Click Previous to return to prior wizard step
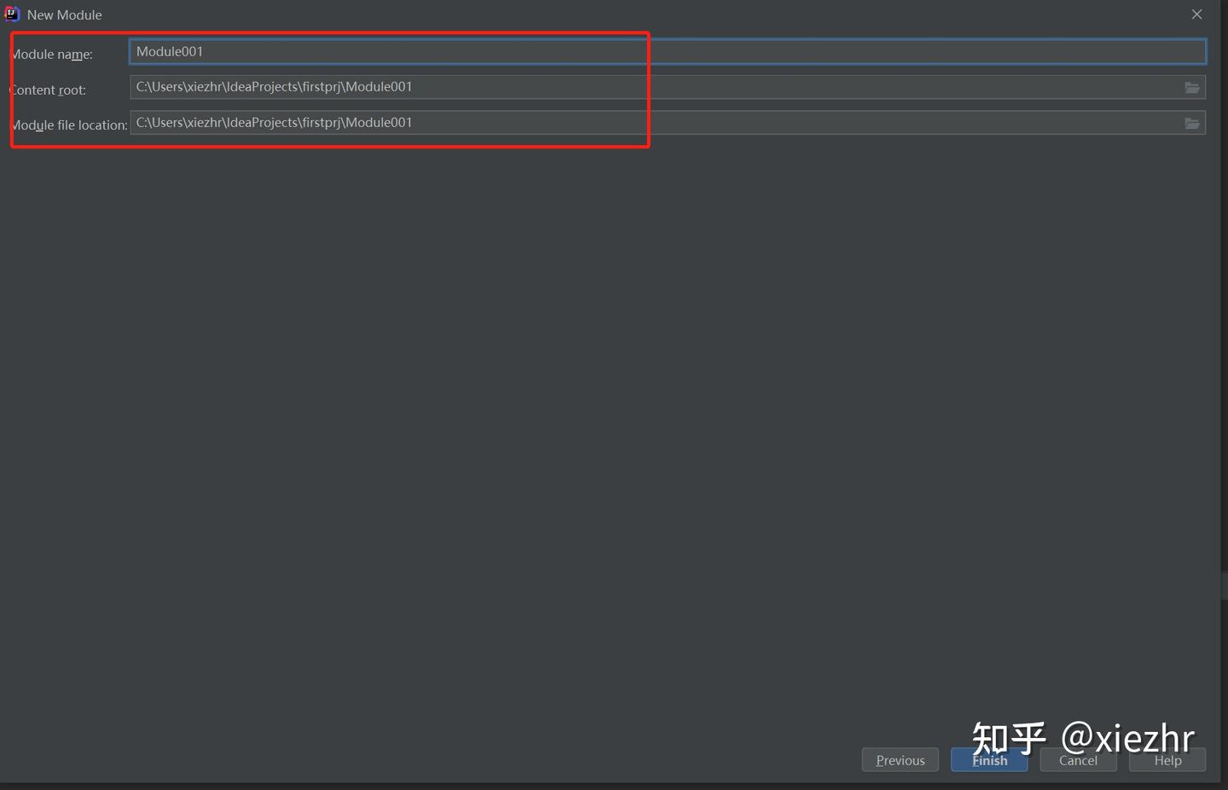Viewport: 1228px width, 790px height. tap(899, 759)
